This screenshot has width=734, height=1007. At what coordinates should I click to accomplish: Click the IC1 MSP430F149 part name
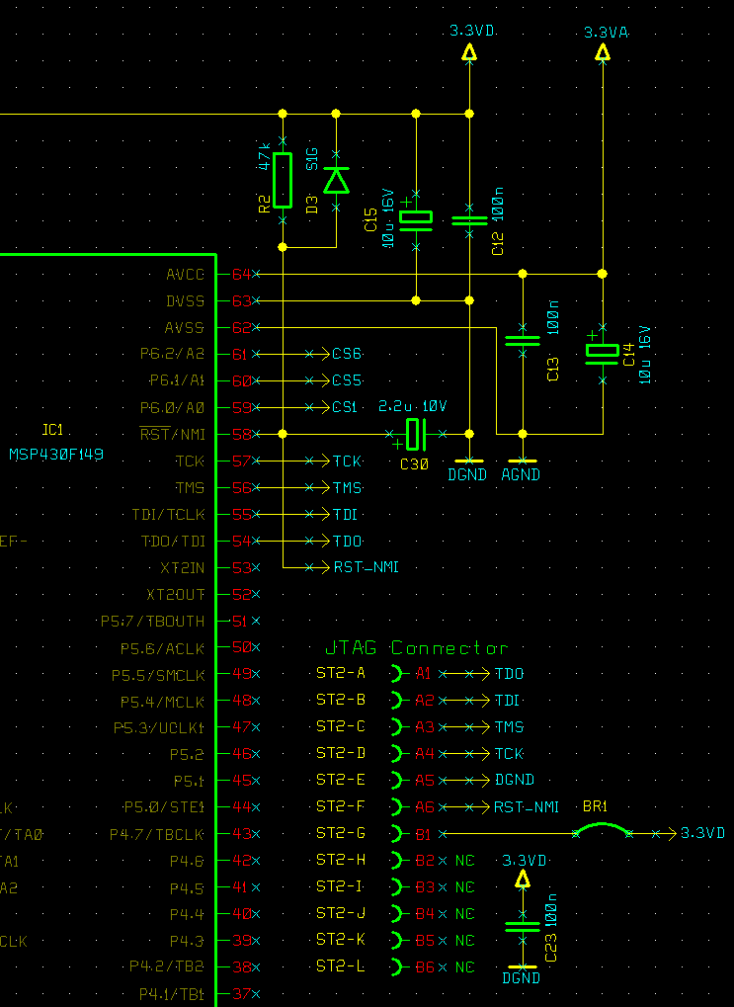click(x=56, y=455)
